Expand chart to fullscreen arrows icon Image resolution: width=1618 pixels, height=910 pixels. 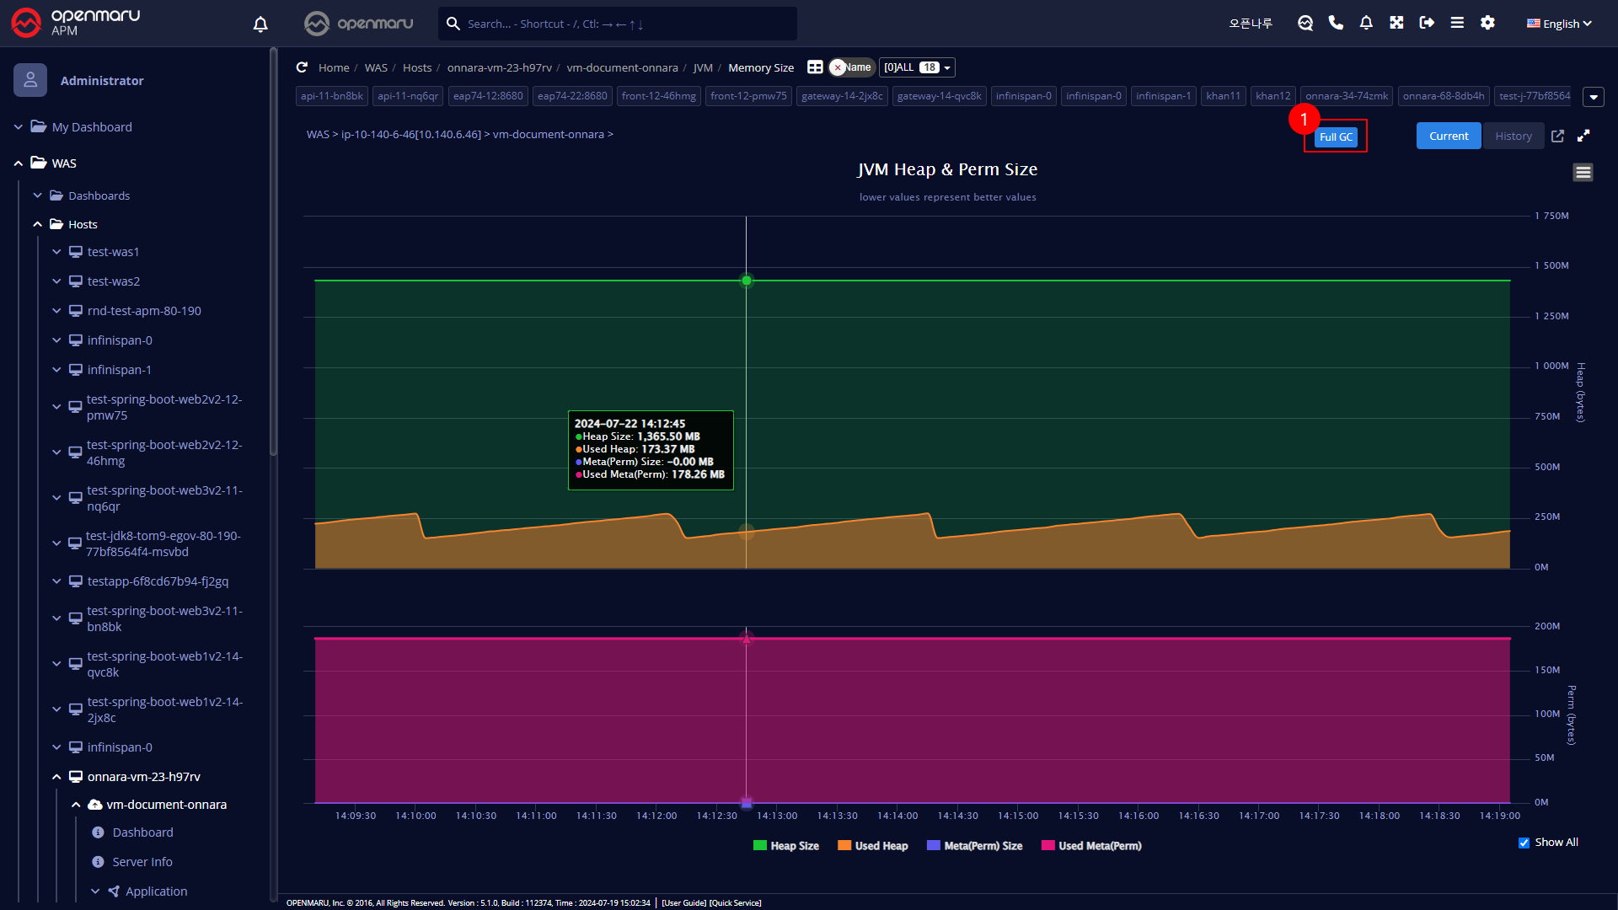1583,136
